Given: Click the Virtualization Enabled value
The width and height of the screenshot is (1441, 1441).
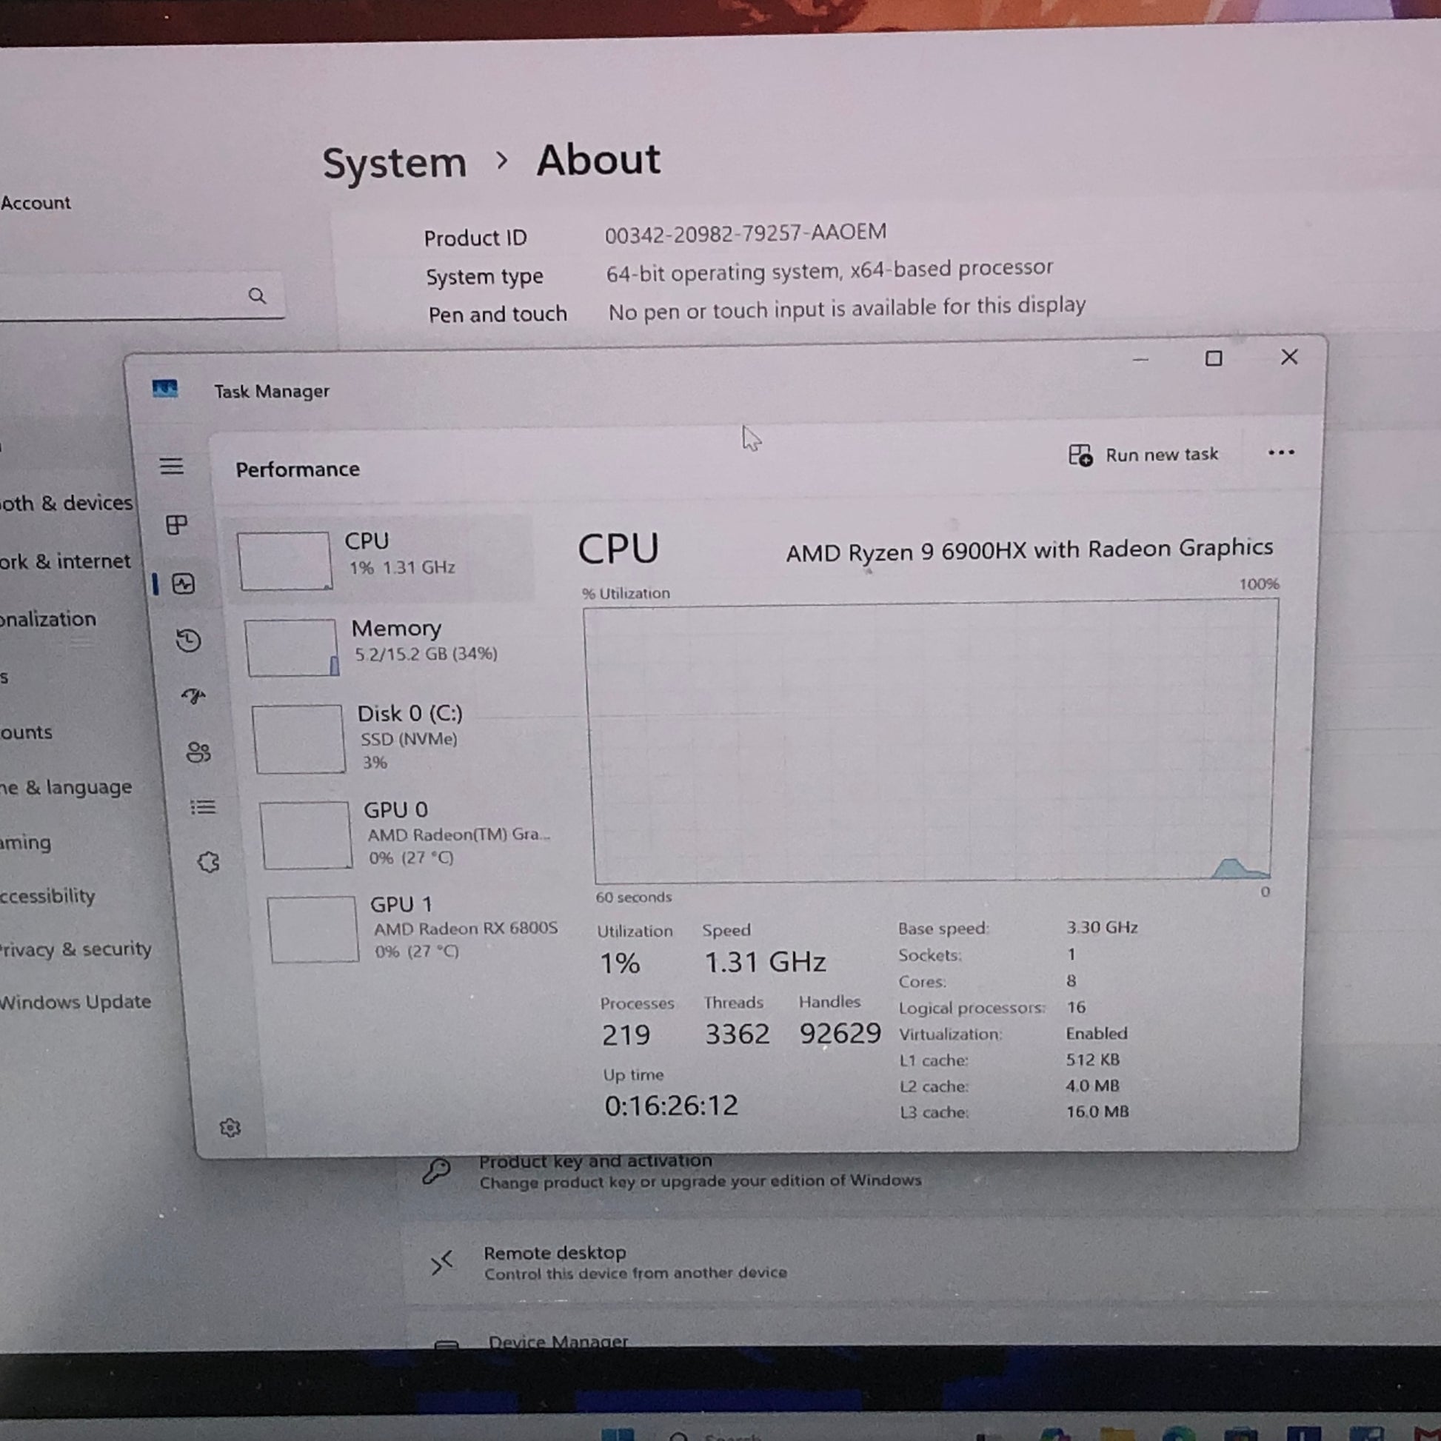Looking at the screenshot, I should 1097,1033.
